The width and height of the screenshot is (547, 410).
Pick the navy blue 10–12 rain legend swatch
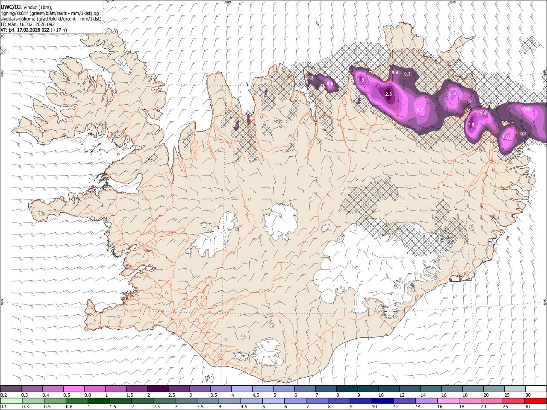click(382, 401)
